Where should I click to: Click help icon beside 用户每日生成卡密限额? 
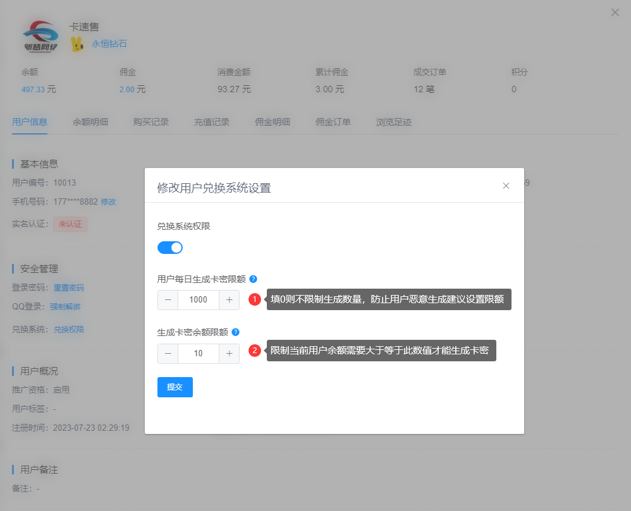(x=253, y=279)
